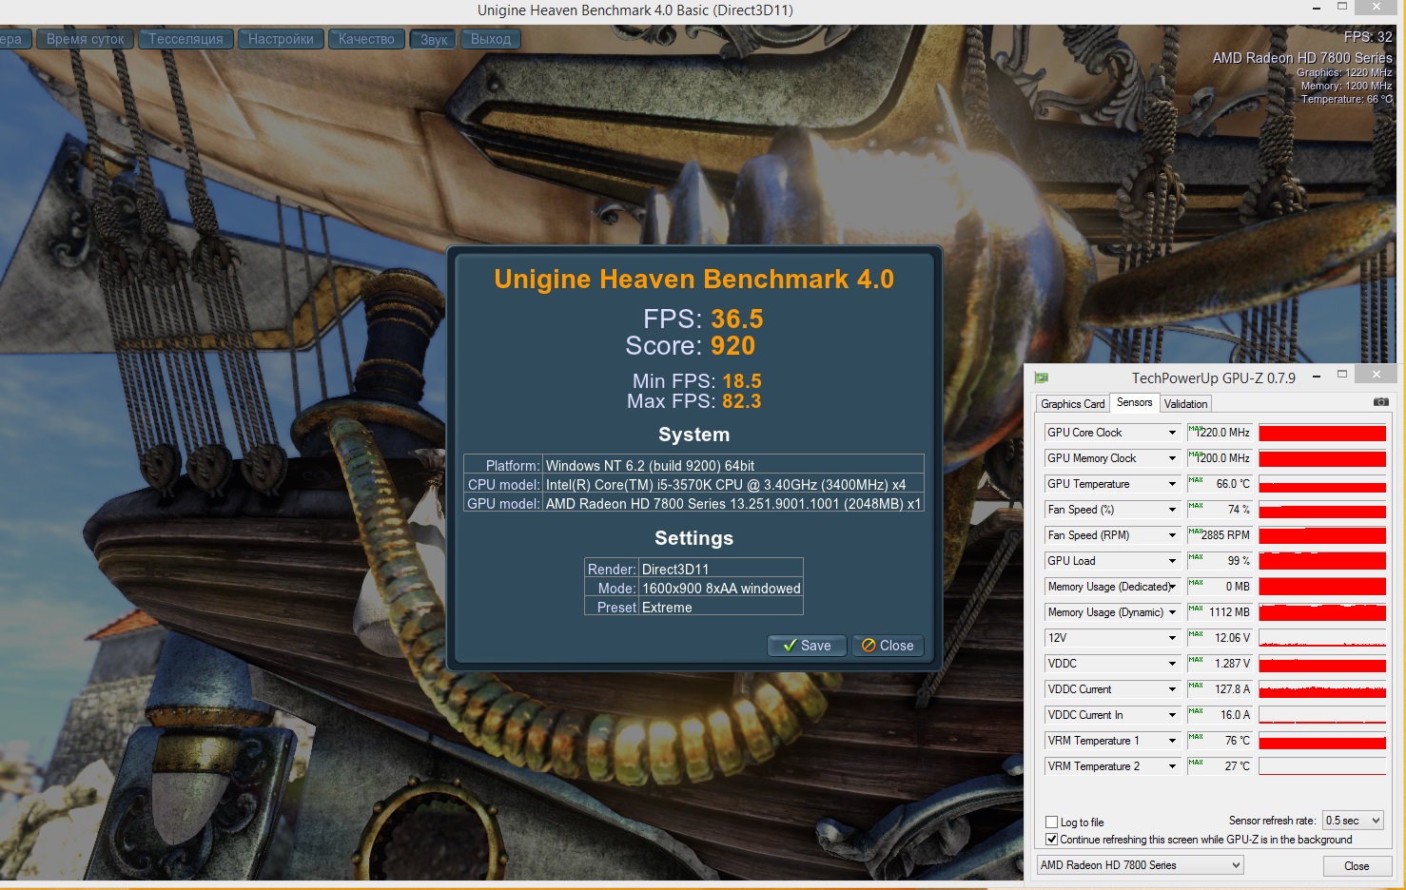1406x890 pixels.
Task: Change the sensor refresh rate dropdown
Action: click(x=1352, y=821)
